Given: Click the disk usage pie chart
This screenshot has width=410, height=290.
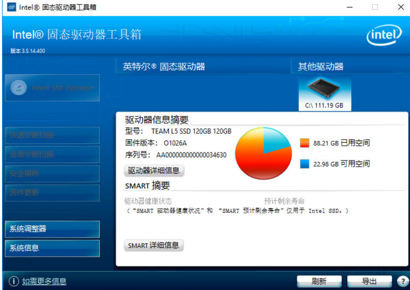Looking at the screenshot, I should pyautogui.click(x=264, y=153).
